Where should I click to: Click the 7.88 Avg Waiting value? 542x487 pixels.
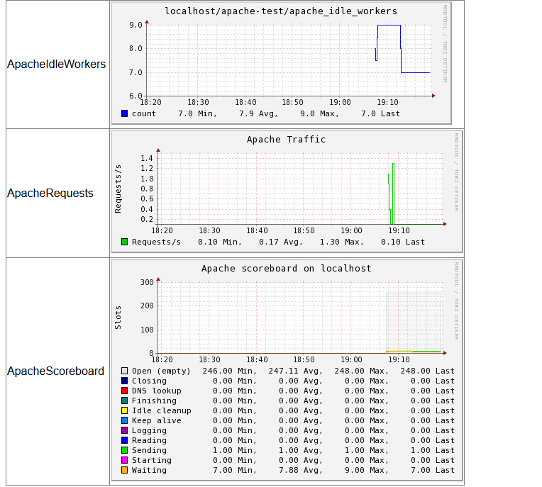tap(301, 471)
